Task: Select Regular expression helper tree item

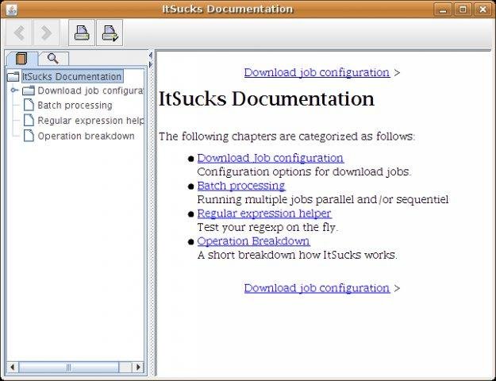Action: pos(90,121)
